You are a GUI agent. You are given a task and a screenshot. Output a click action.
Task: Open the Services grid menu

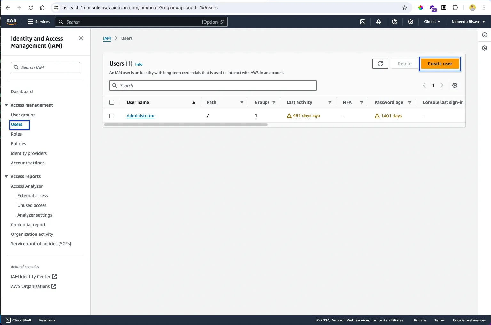(38, 22)
